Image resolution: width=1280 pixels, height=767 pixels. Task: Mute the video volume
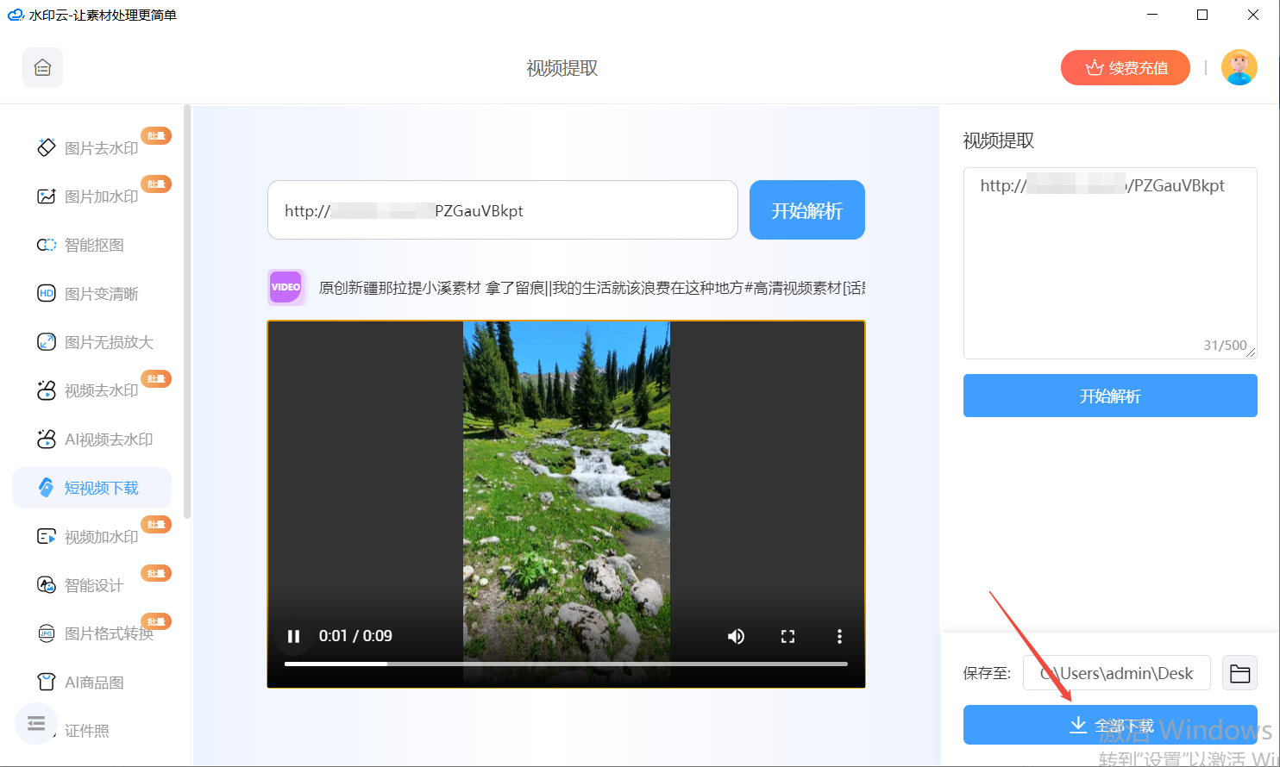pyautogui.click(x=736, y=636)
